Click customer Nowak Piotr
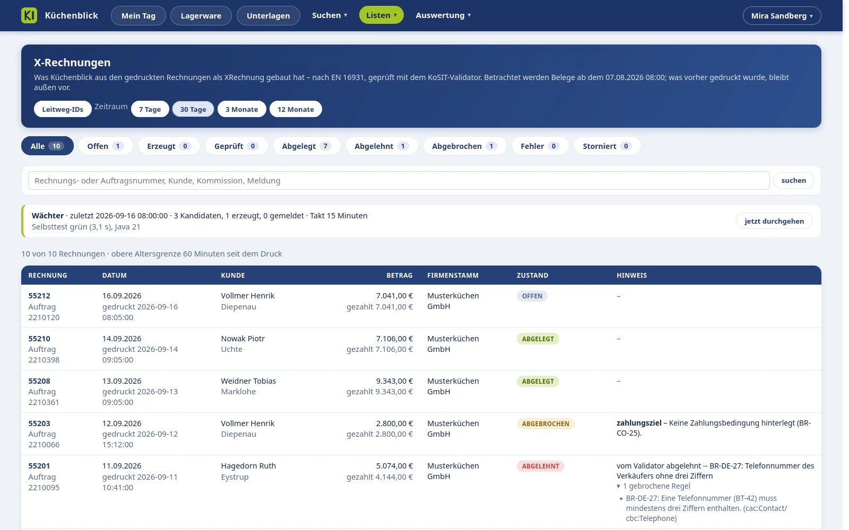The image size is (849, 530). 242,339
